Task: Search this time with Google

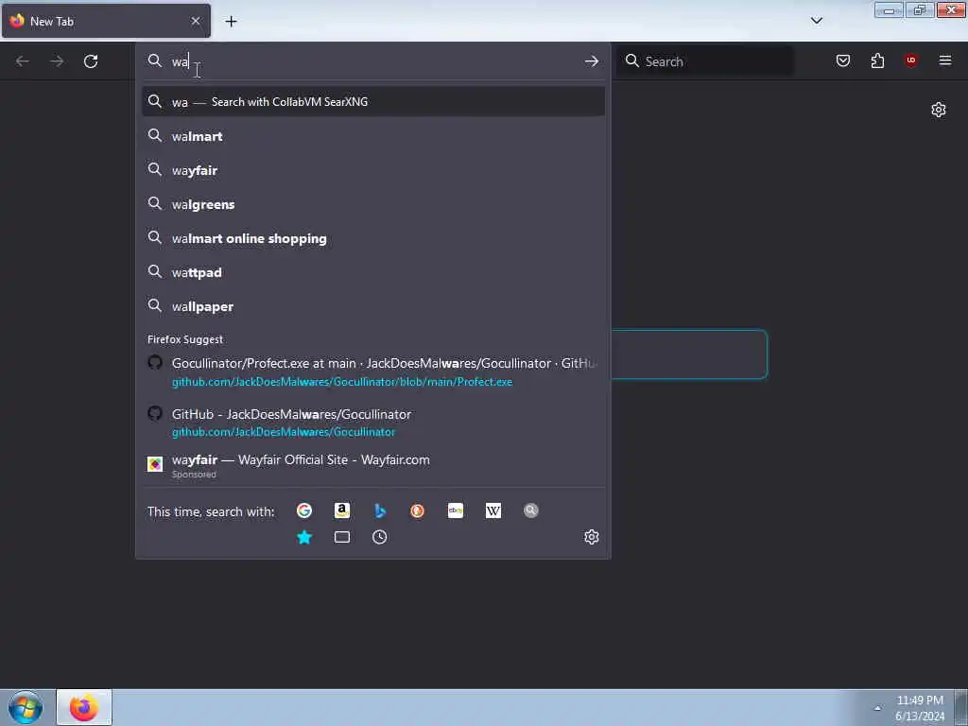Action: (x=304, y=510)
